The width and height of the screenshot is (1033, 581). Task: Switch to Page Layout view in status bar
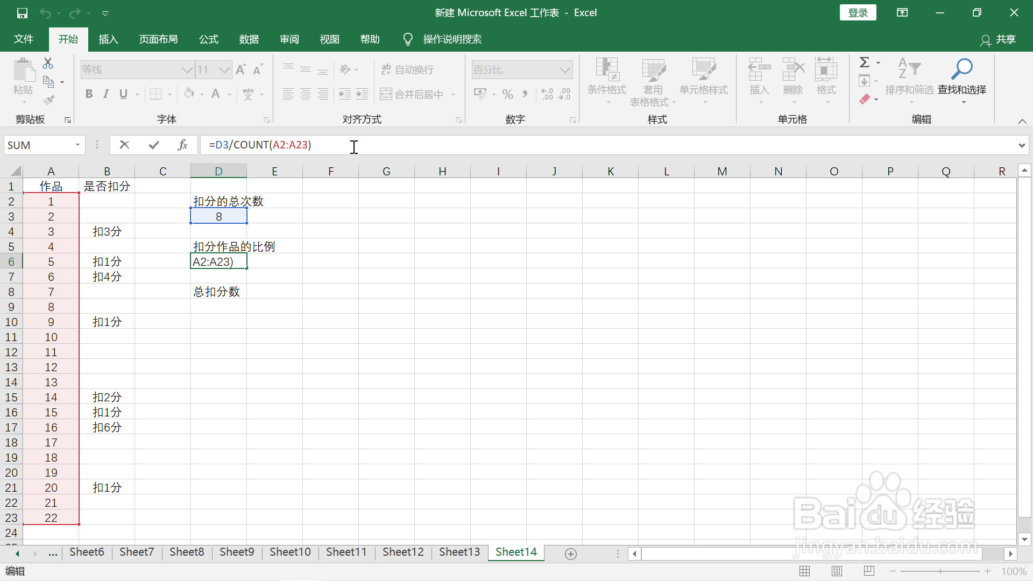837,571
